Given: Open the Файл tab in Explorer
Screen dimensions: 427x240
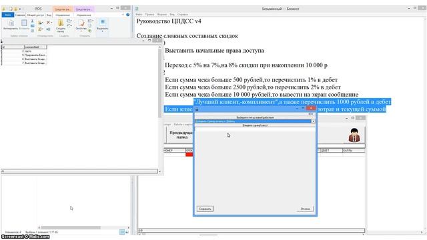Looking at the screenshot, I should [x=7, y=15].
